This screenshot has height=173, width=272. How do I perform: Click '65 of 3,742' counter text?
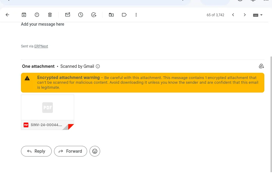[215, 15]
